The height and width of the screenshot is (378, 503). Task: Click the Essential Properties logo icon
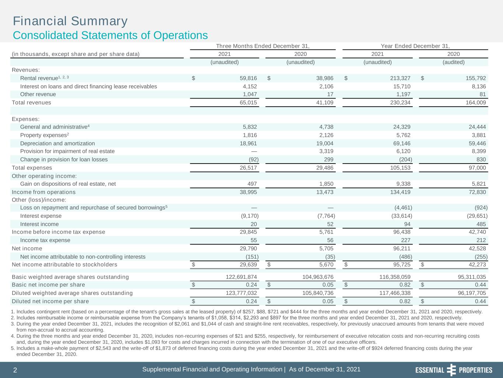coord(451,370)
